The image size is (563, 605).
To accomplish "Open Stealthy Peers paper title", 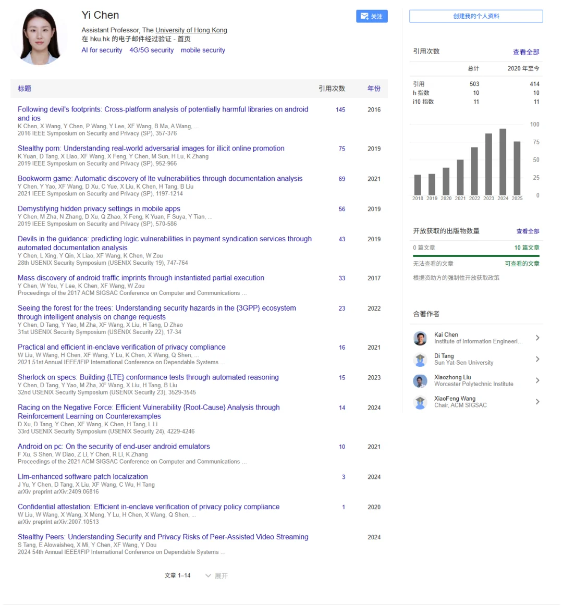I will [x=163, y=537].
